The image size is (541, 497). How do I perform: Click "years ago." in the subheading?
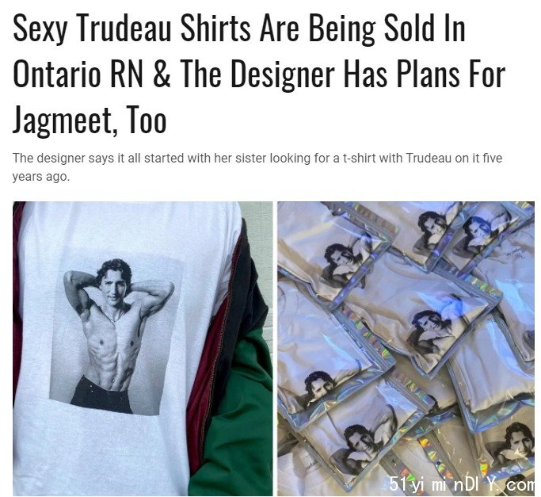point(41,177)
